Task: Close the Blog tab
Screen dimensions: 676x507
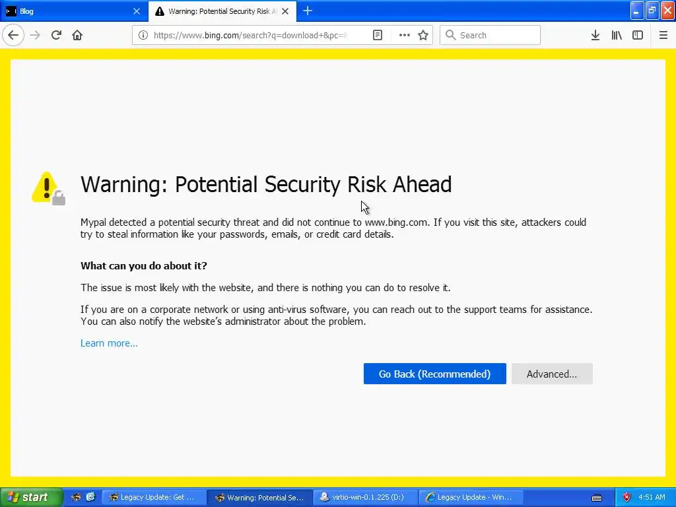Action: (x=137, y=11)
